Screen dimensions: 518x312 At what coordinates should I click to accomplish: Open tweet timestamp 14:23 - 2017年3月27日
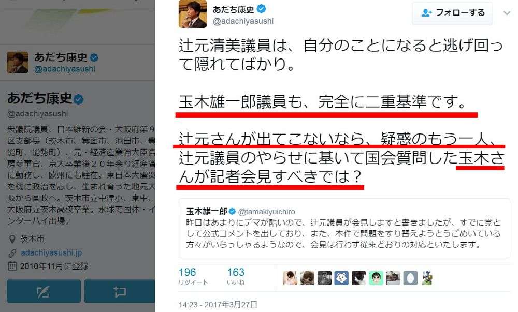(x=218, y=304)
